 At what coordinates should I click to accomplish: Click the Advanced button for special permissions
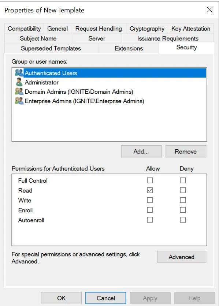tap(182, 257)
